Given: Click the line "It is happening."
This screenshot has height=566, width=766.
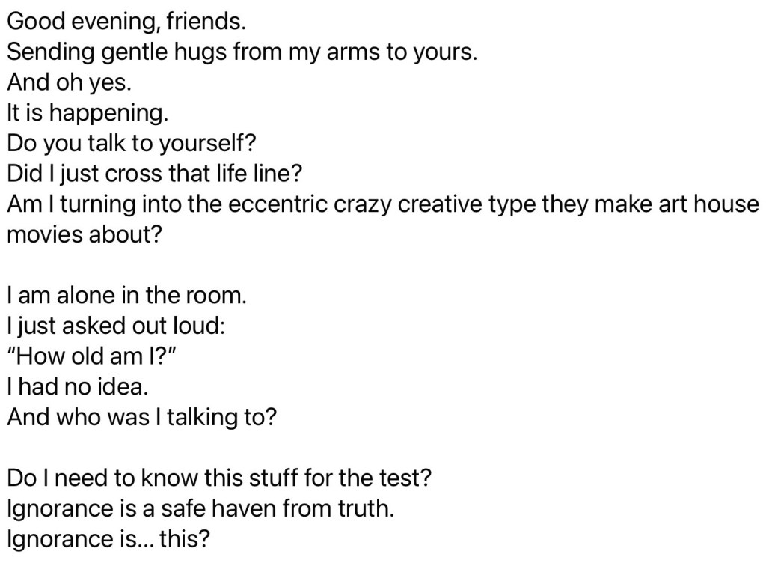Looking at the screenshot, I should 88,112.
